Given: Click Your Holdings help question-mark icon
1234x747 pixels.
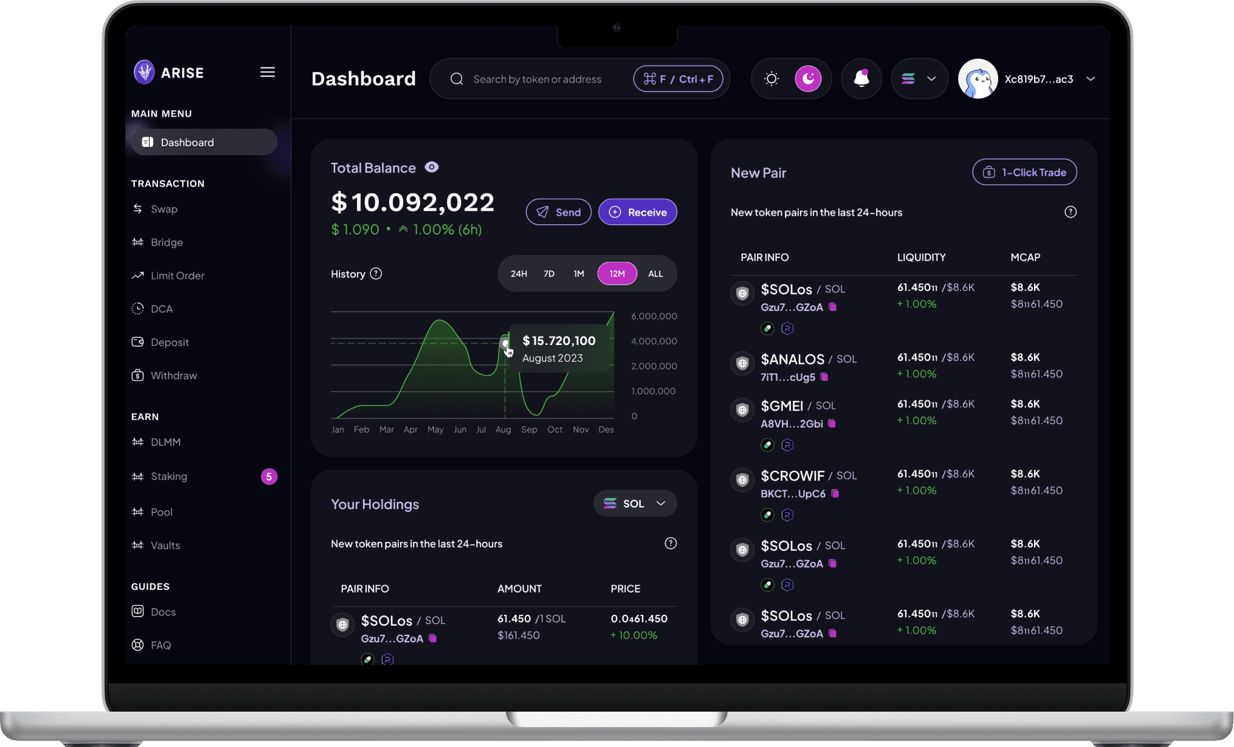Looking at the screenshot, I should point(671,544).
